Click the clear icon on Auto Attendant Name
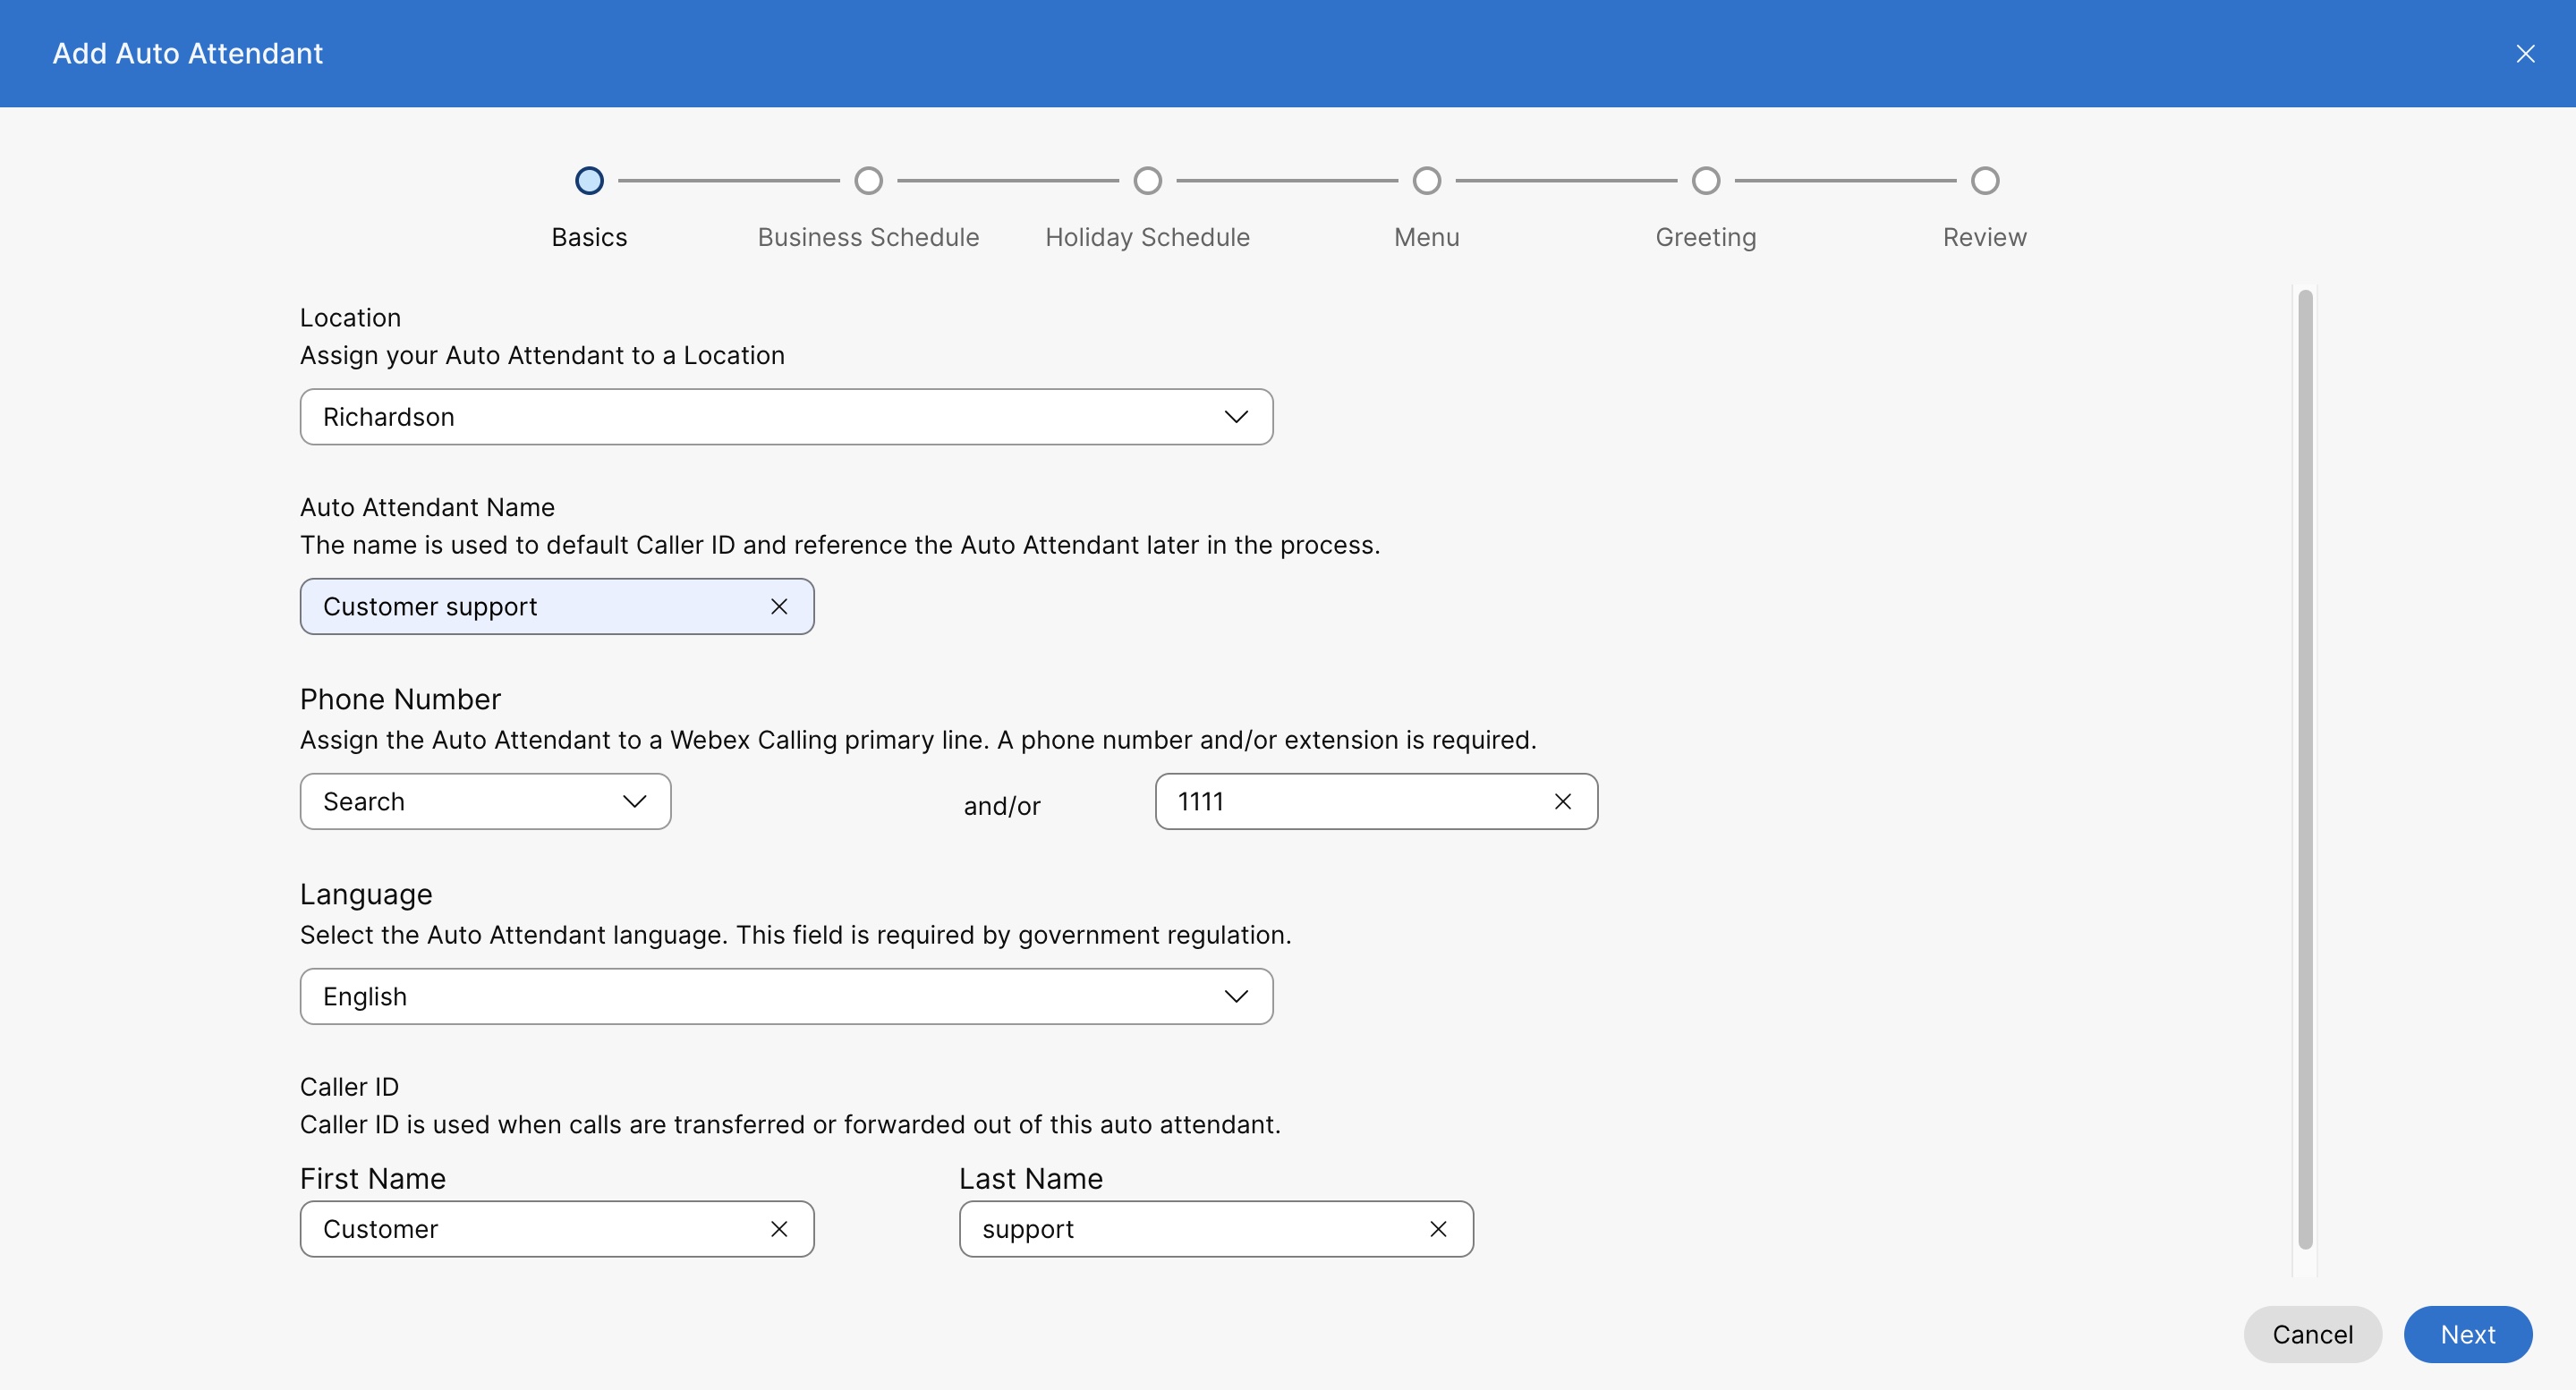 (x=777, y=605)
